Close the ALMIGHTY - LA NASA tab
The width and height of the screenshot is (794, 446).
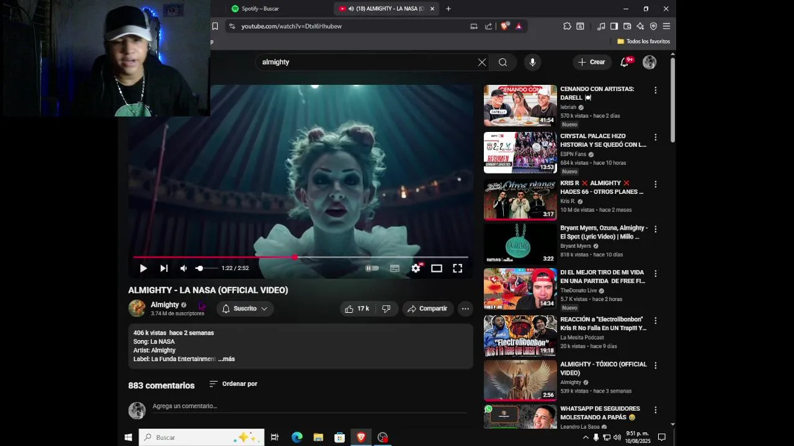coord(432,9)
